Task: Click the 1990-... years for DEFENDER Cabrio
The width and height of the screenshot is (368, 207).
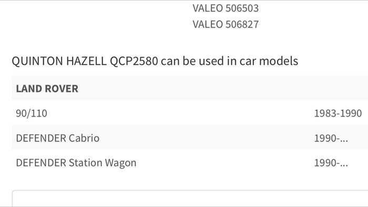Action: click(x=331, y=138)
